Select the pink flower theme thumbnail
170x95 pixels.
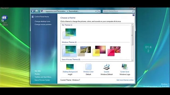(x=114, y=51)
